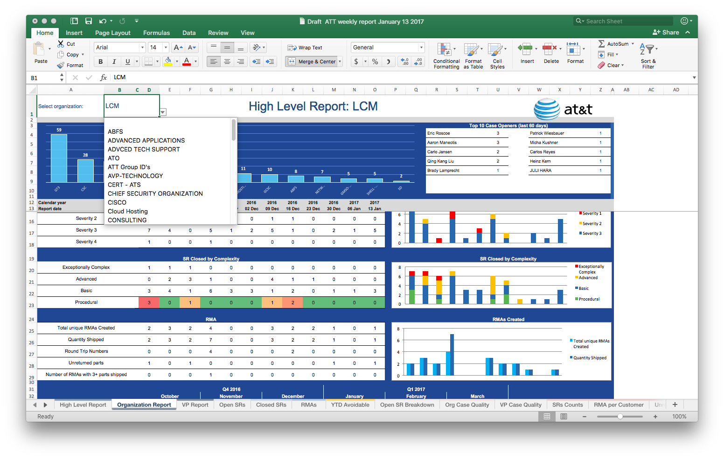Click the increase indent icon
The height and width of the screenshot is (459, 724).
point(270,62)
